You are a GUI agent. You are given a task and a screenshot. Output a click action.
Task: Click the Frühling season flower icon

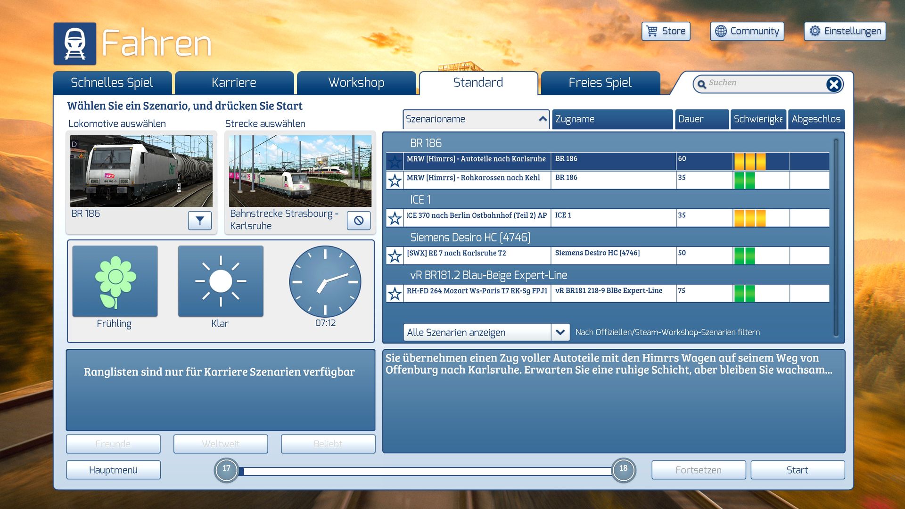pos(115,281)
